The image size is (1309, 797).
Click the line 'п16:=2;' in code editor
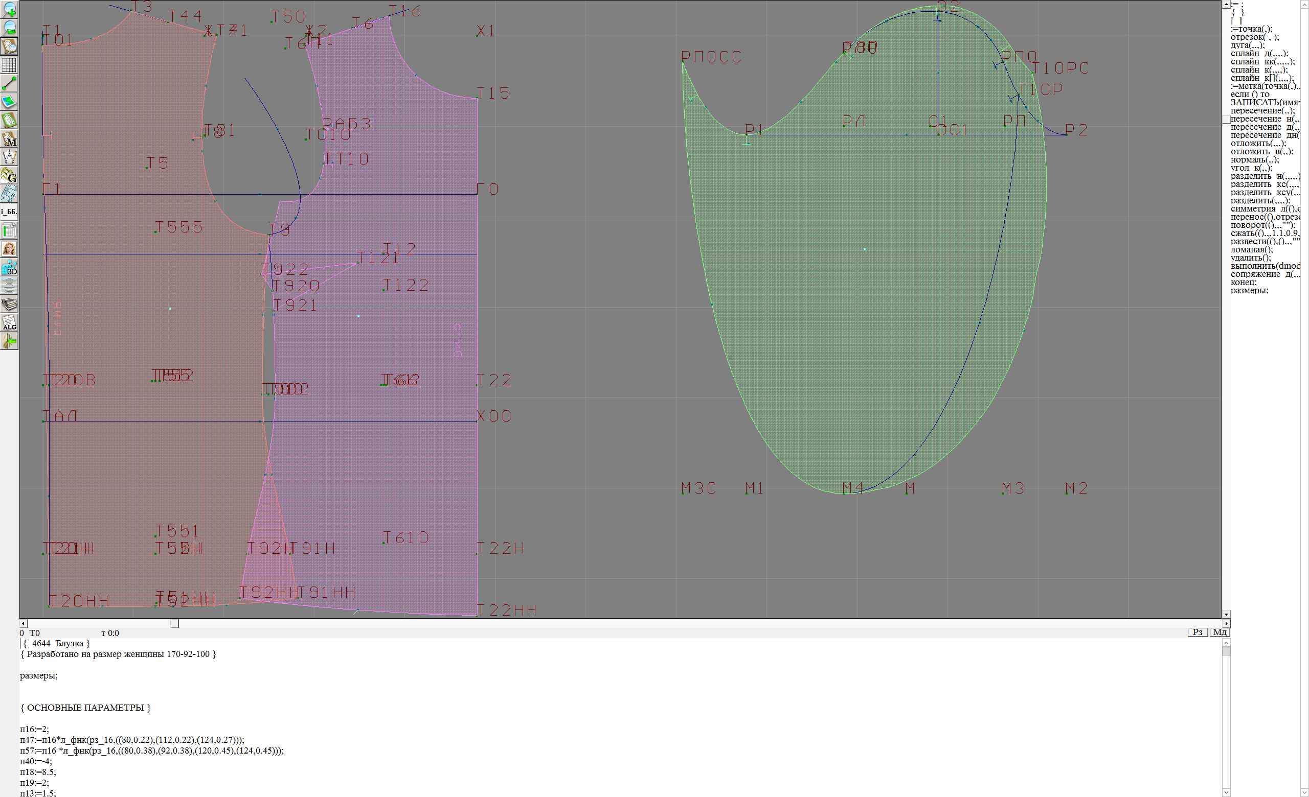(x=35, y=729)
